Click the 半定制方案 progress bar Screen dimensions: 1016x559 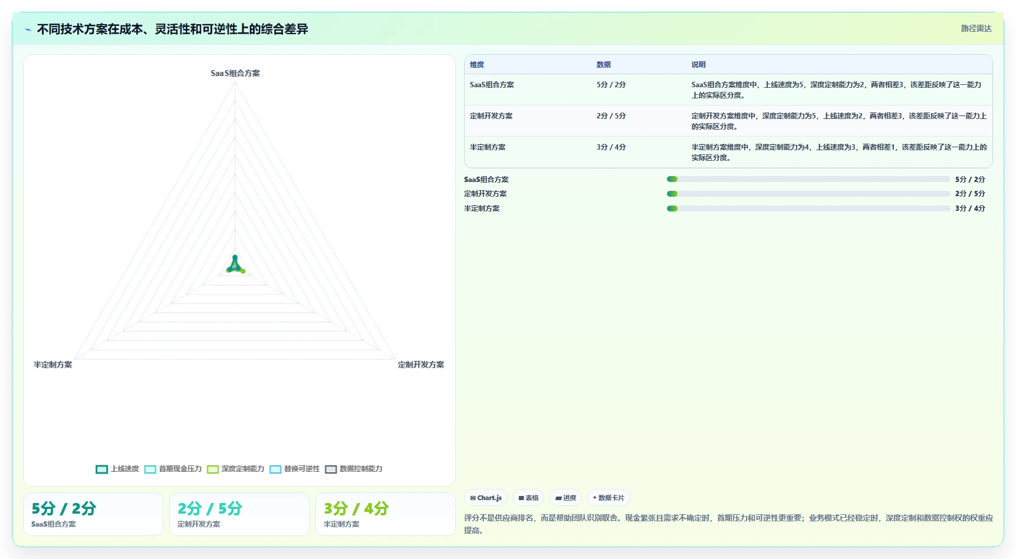(x=808, y=209)
